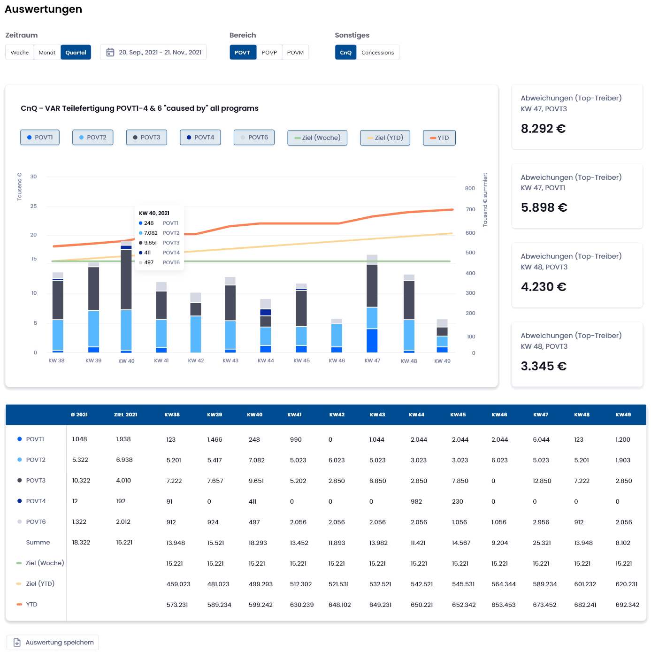The width and height of the screenshot is (651, 652).
Task: Toggle POVT3 legend button
Action: [x=146, y=138]
